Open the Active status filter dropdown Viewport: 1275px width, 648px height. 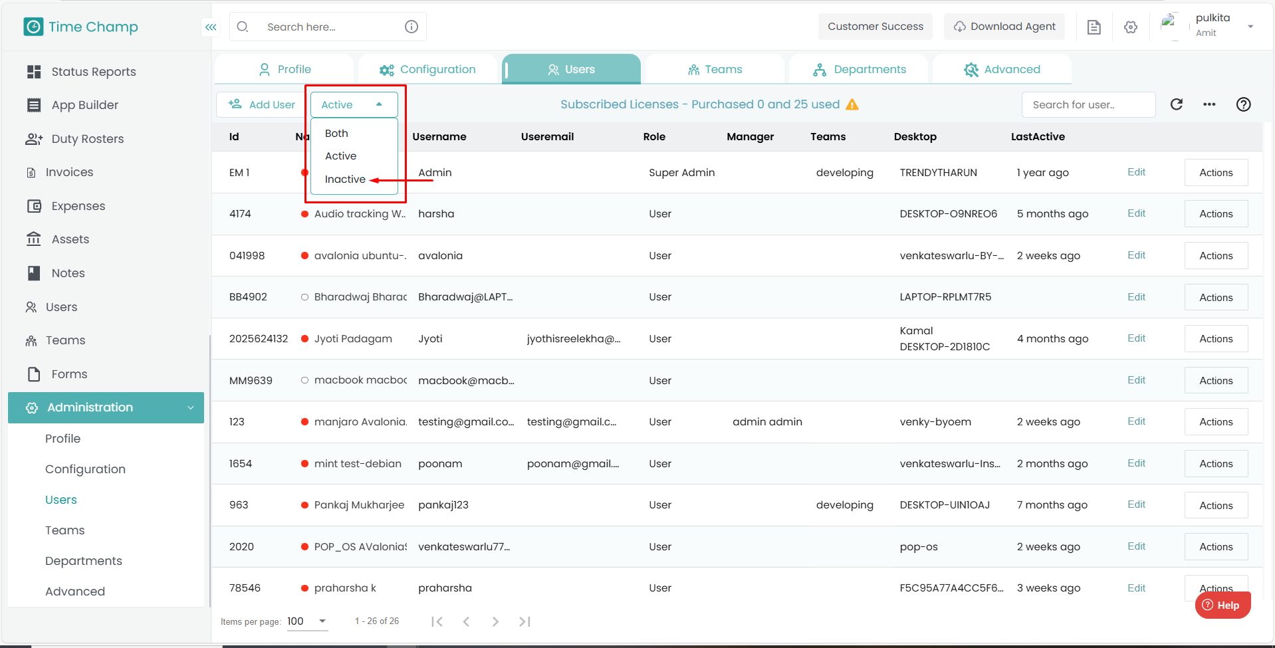(x=354, y=104)
